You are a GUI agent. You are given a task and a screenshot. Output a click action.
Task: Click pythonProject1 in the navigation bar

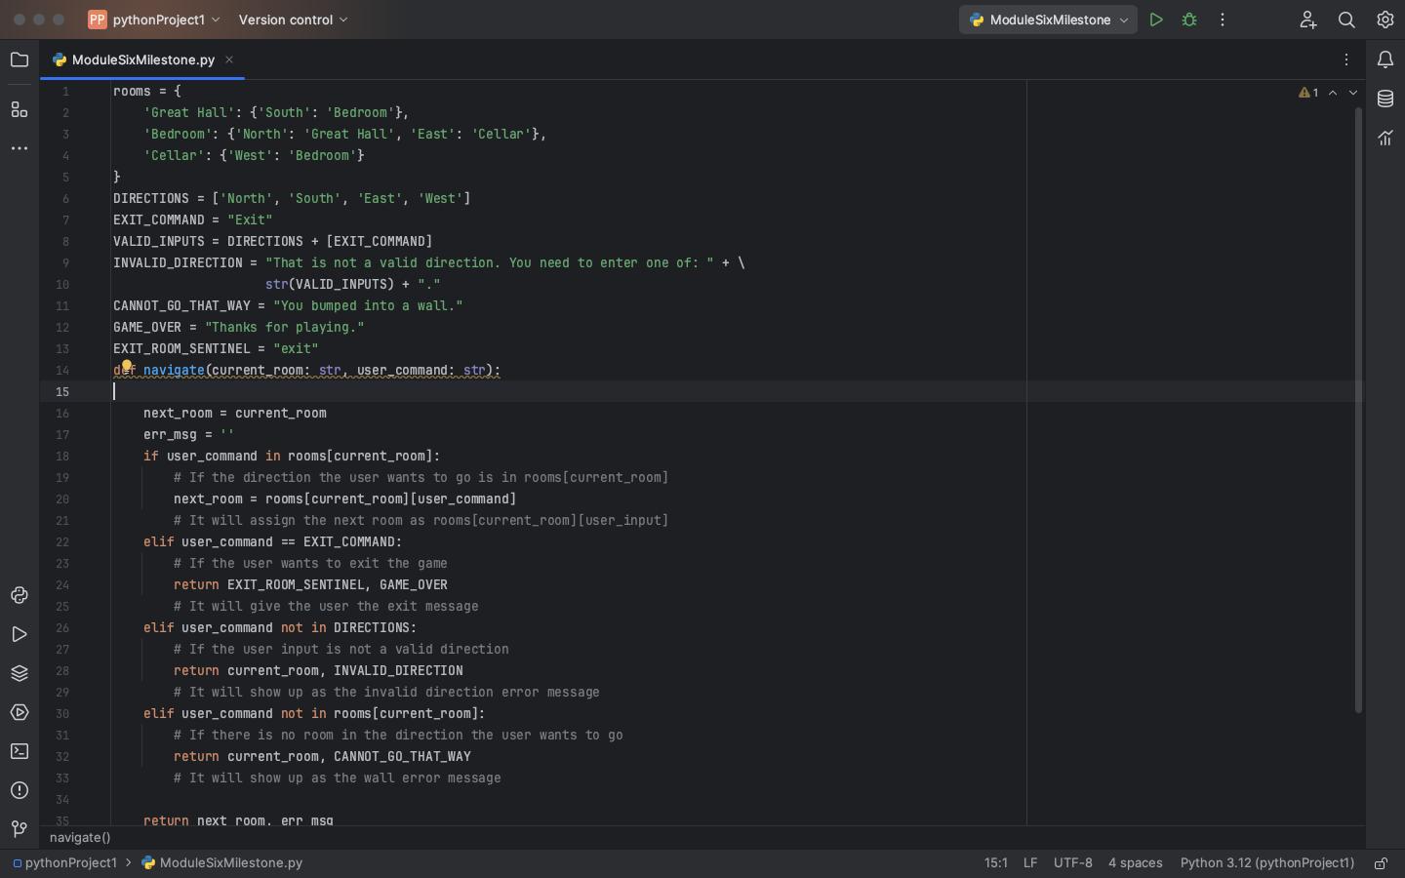(64, 863)
